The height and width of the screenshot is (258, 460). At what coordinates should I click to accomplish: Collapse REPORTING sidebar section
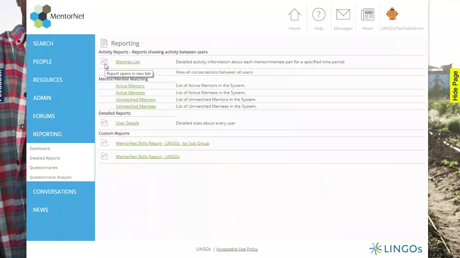pos(47,134)
